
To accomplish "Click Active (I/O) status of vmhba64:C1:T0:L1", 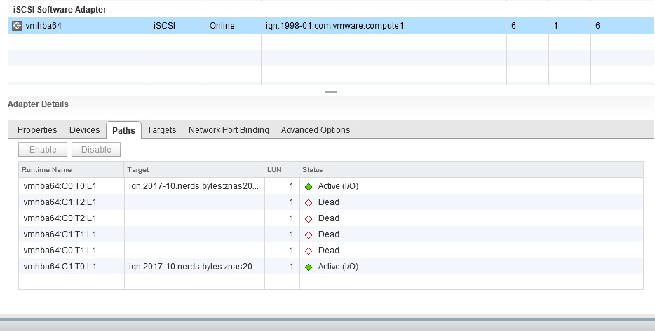I will click(338, 267).
